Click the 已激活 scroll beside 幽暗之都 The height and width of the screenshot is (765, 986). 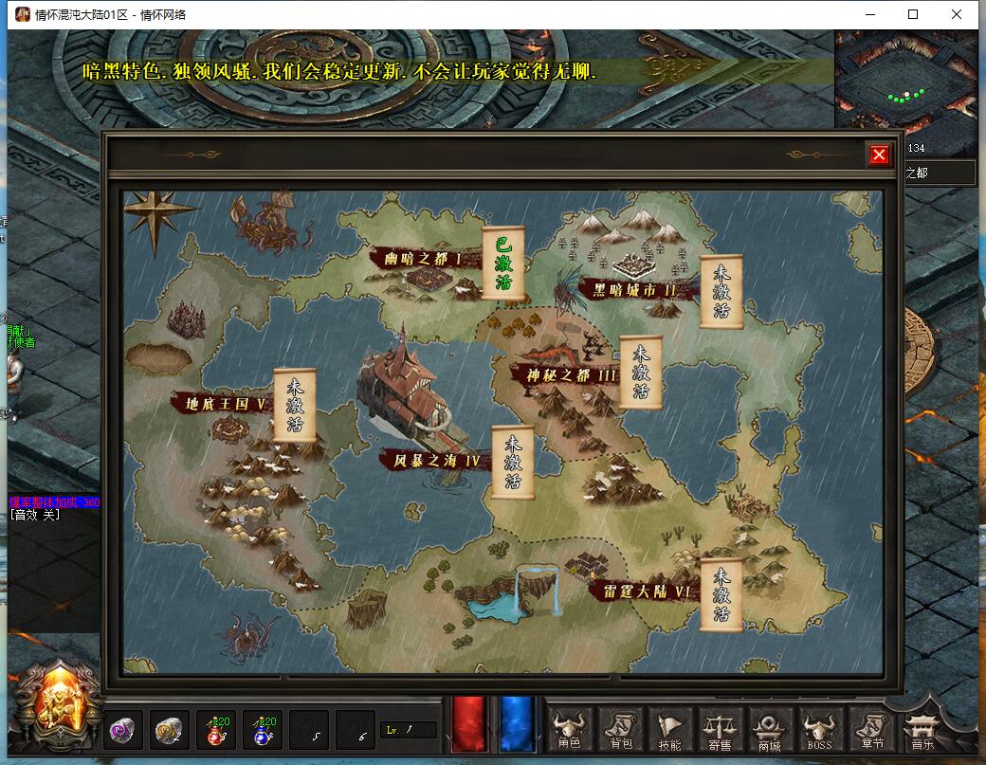point(503,264)
